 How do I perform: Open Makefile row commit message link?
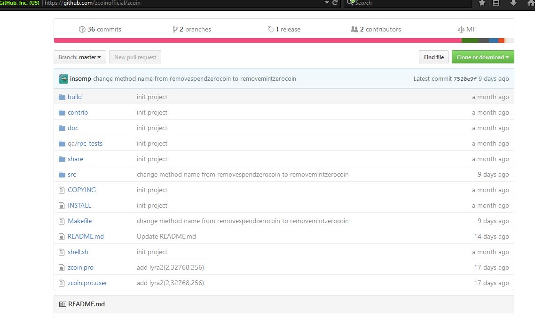(x=243, y=221)
